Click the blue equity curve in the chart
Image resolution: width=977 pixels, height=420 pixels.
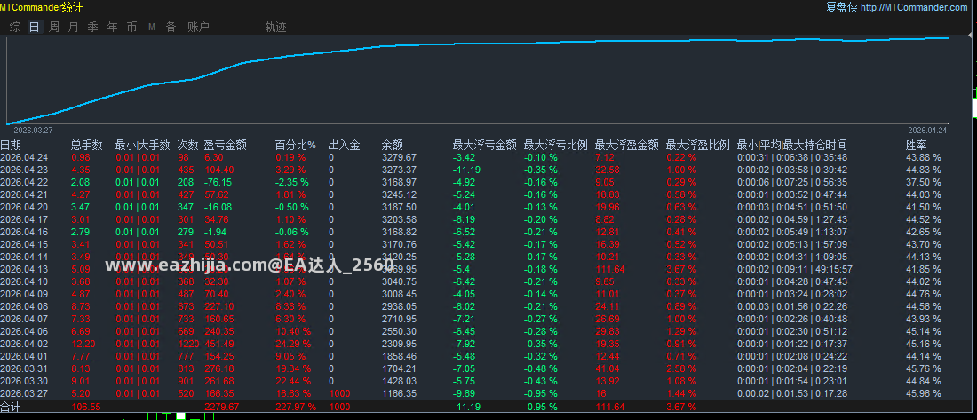[478, 44]
